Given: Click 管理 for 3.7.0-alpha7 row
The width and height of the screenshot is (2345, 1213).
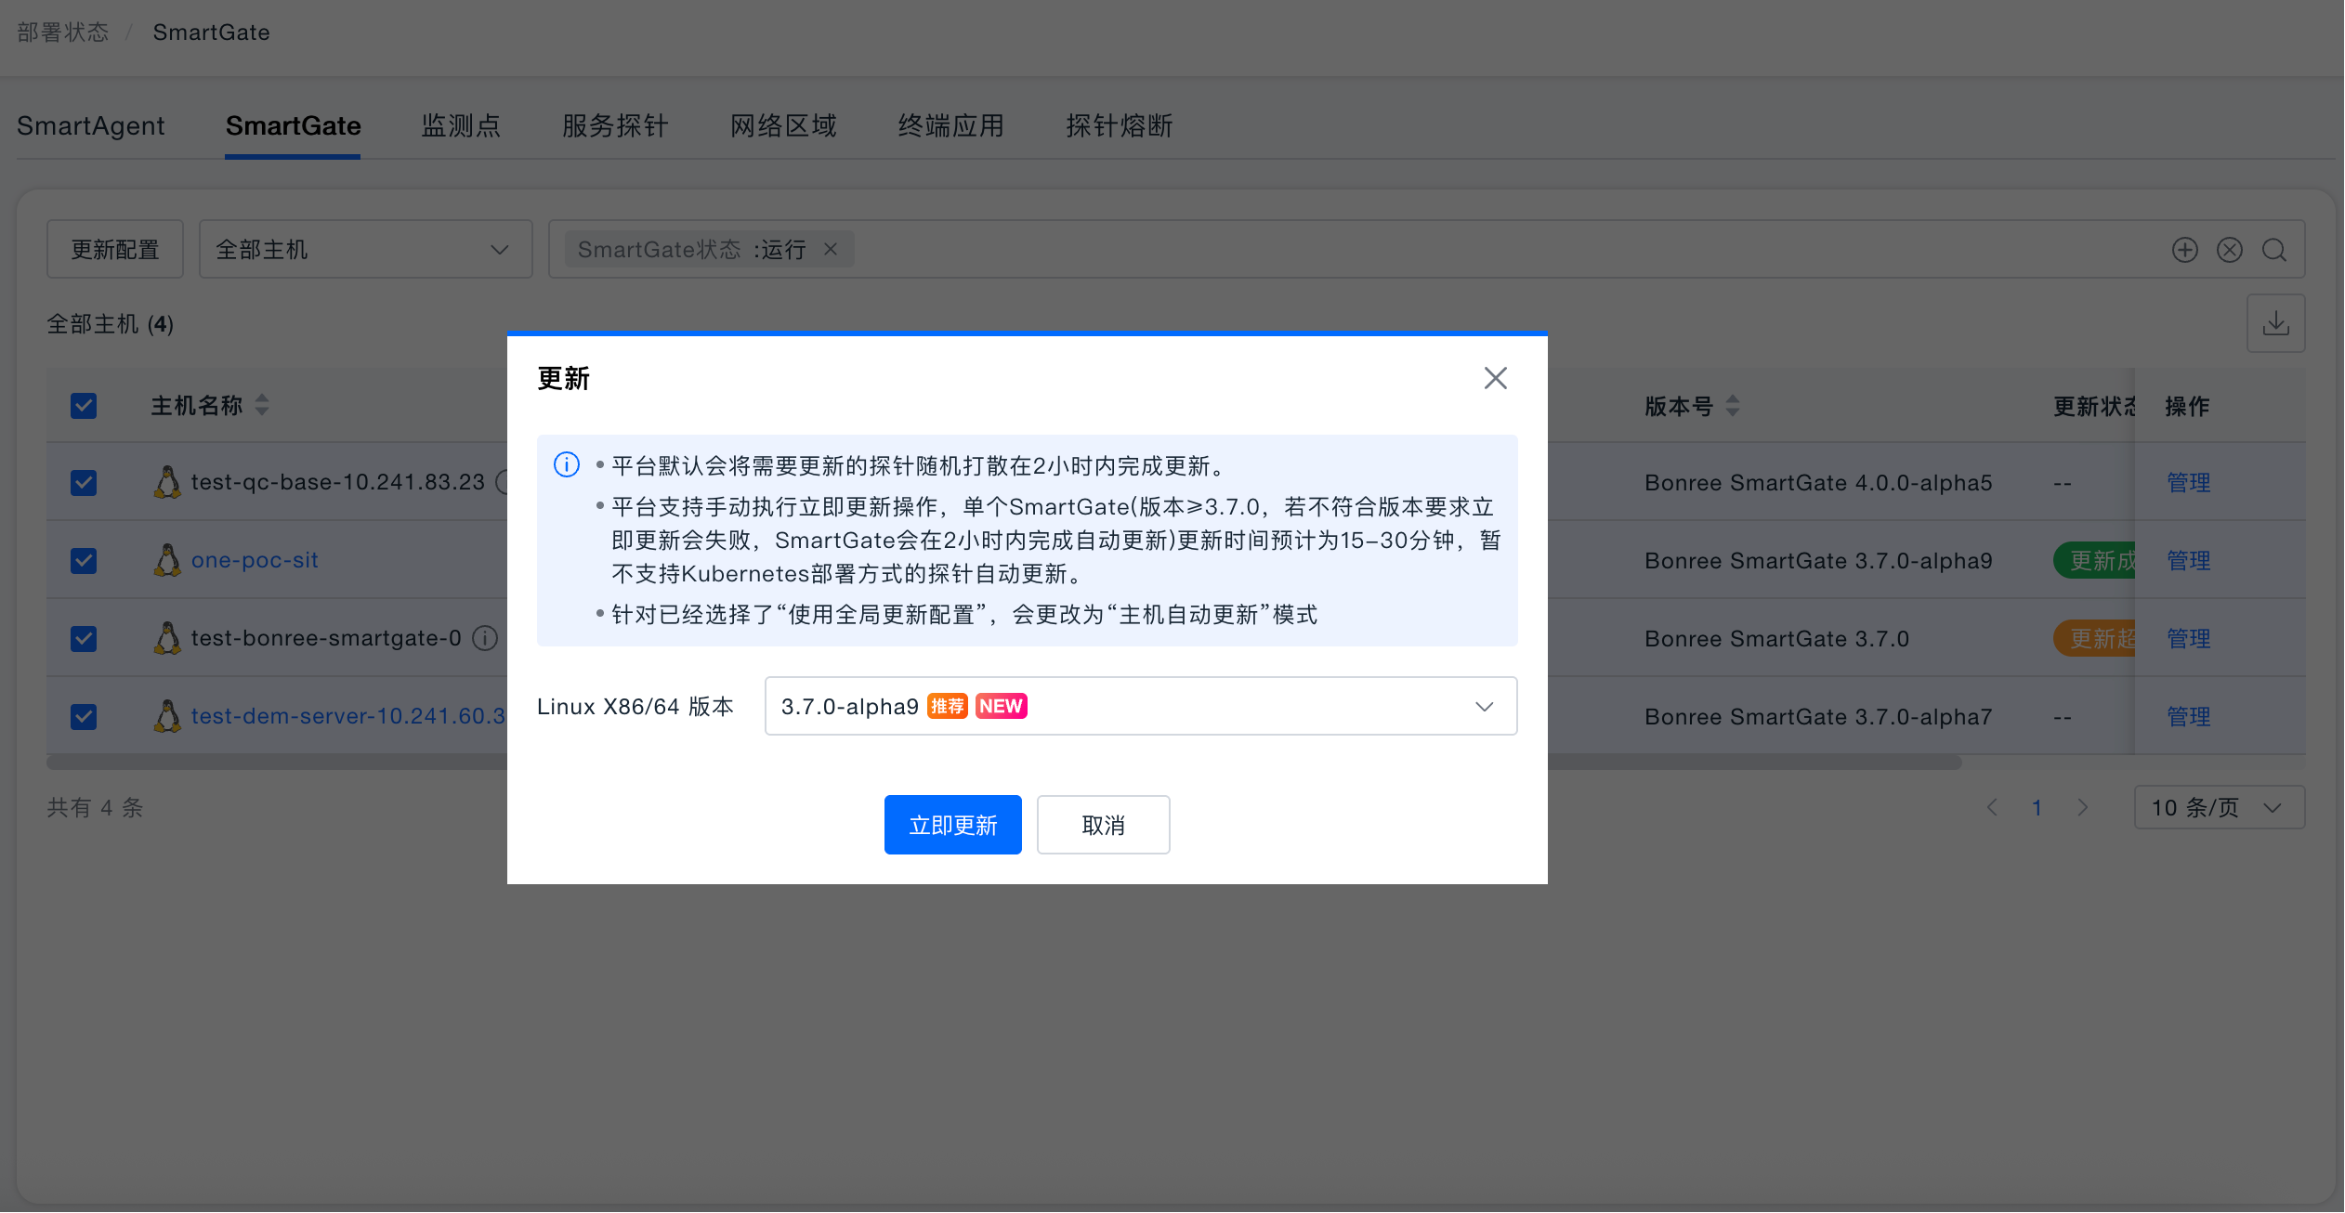Looking at the screenshot, I should pyautogui.click(x=2188, y=716).
